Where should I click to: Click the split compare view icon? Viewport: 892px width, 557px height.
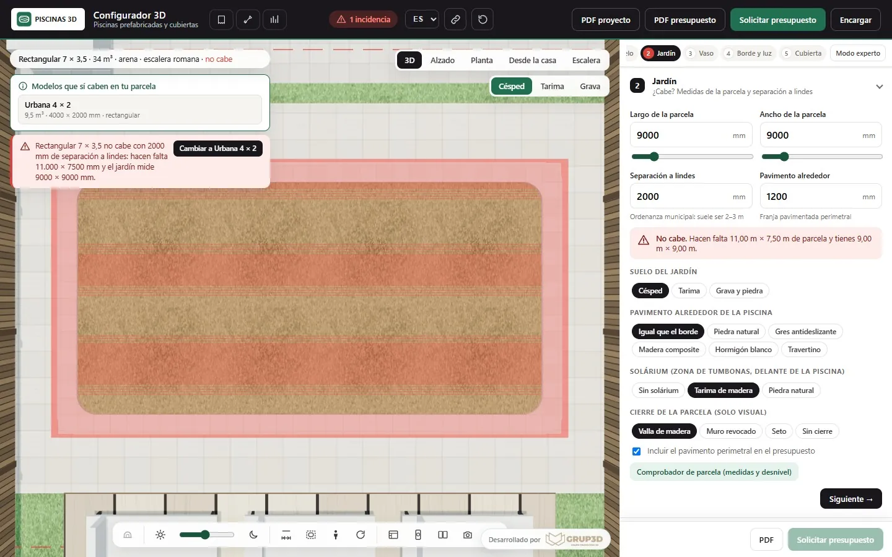click(443, 535)
